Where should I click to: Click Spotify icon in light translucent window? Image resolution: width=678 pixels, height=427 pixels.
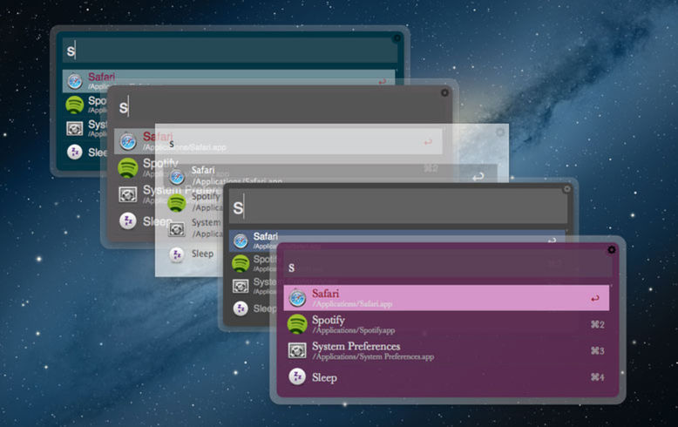click(177, 203)
